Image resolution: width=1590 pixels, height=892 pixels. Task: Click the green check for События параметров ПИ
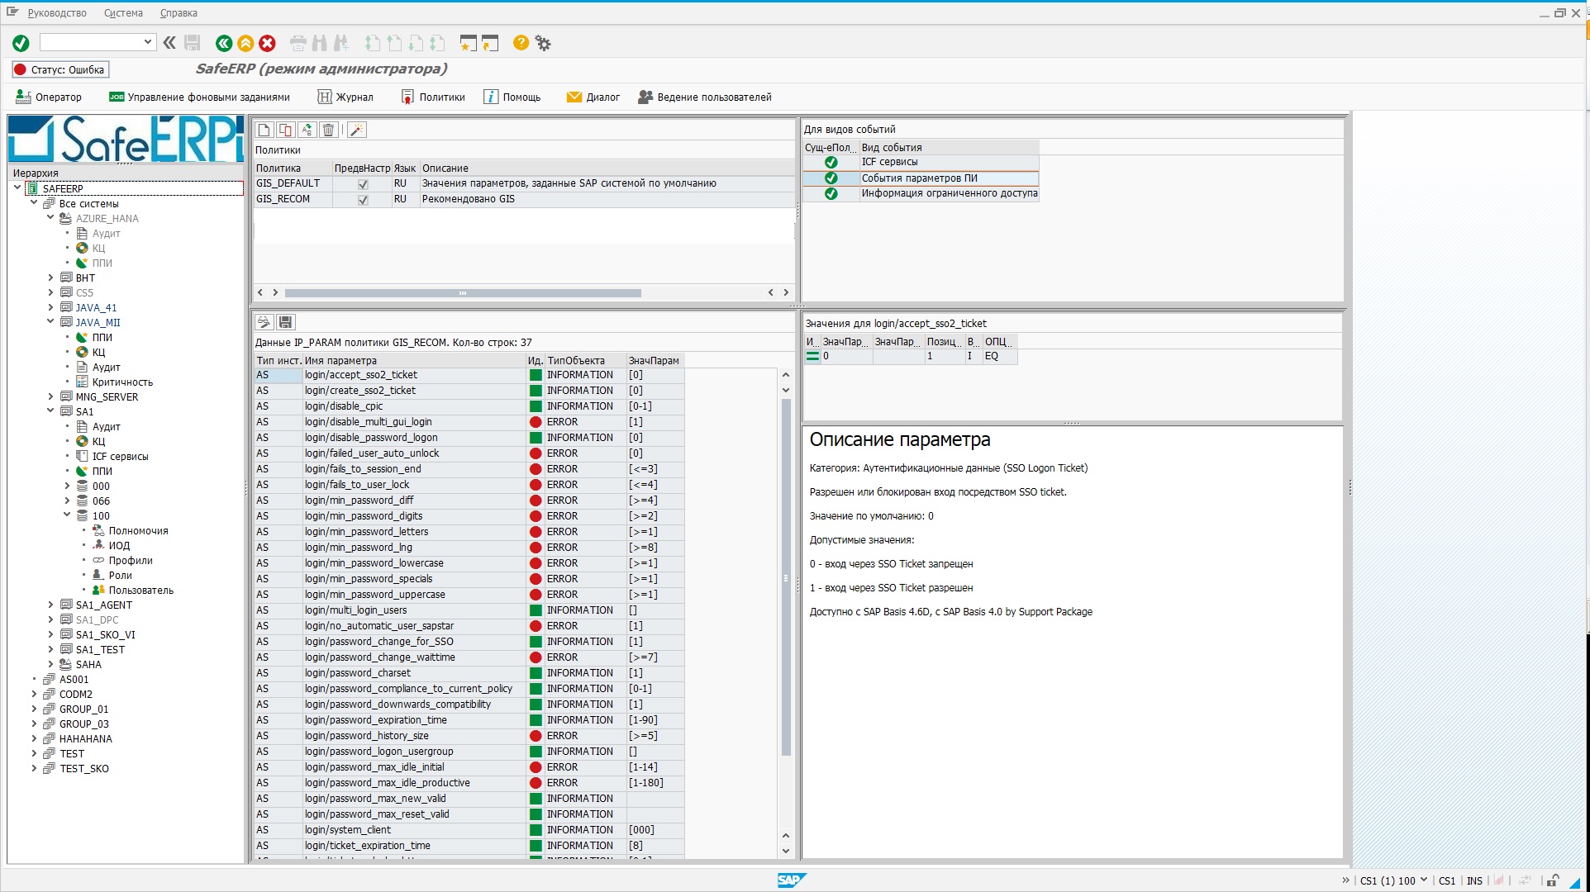point(831,178)
